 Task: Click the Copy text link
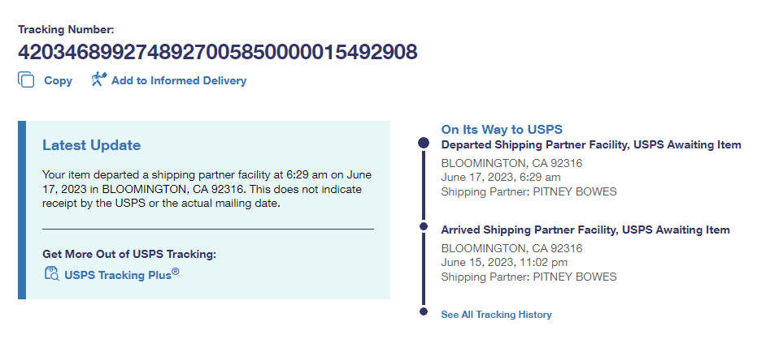pyautogui.click(x=58, y=80)
